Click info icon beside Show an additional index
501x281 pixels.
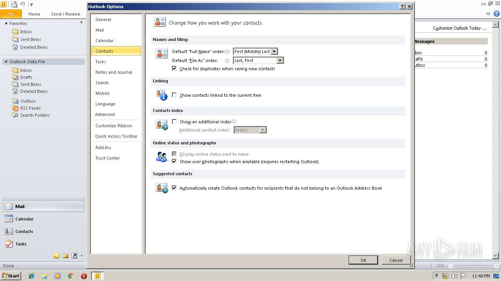(x=234, y=122)
